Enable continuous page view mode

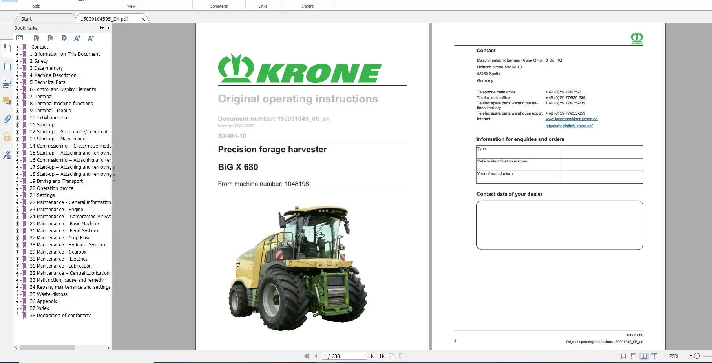[x=633, y=356]
